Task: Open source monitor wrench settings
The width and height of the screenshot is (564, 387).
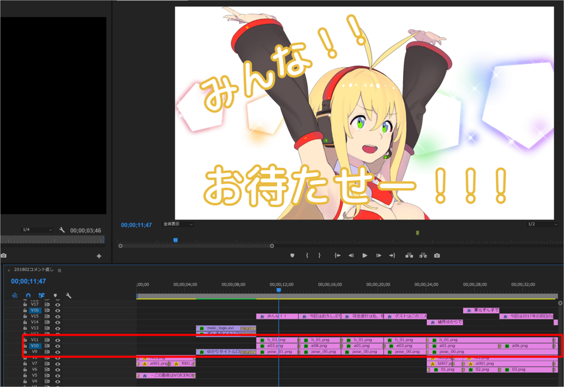Action: tap(62, 230)
